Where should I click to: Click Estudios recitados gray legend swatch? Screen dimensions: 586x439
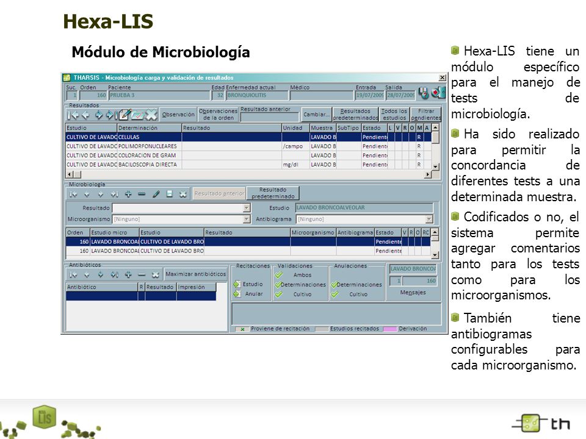322,329
